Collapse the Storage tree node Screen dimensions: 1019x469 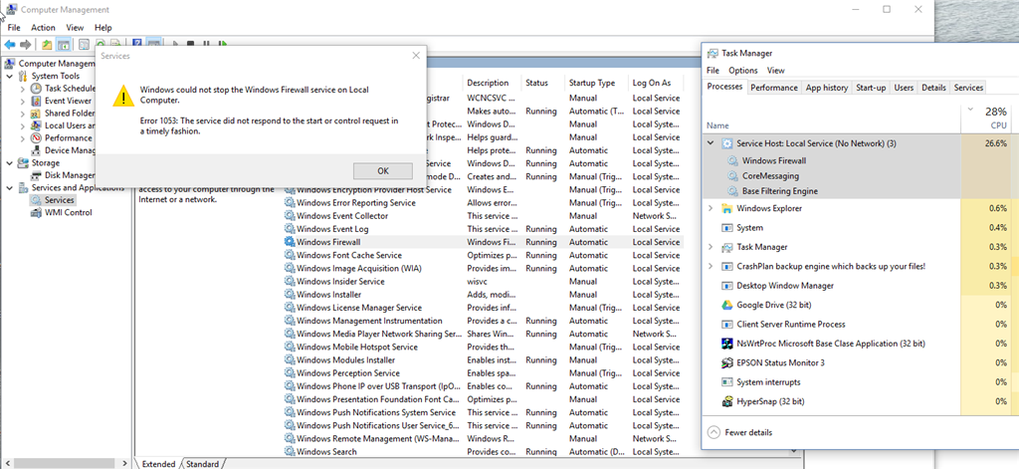point(10,162)
